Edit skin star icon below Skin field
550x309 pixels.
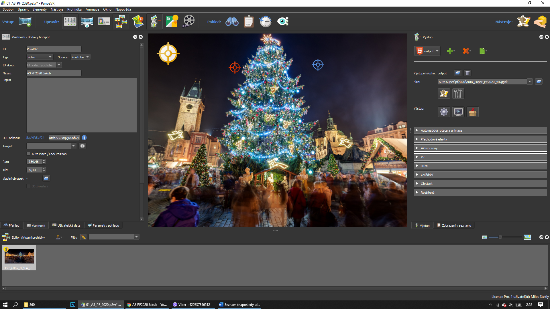[444, 94]
